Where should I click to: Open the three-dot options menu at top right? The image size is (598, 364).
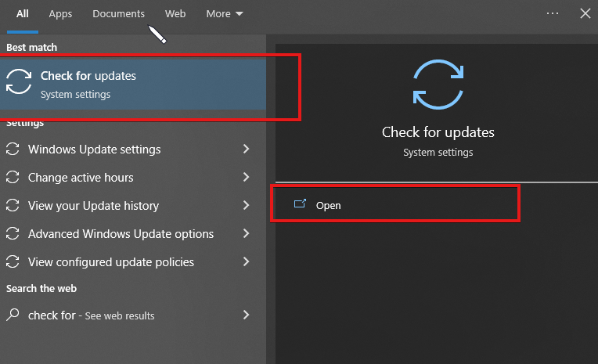coord(553,13)
